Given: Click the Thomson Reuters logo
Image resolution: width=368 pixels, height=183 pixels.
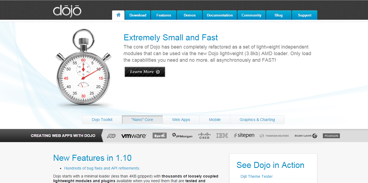Looking at the screenshot, I should click(274, 136).
